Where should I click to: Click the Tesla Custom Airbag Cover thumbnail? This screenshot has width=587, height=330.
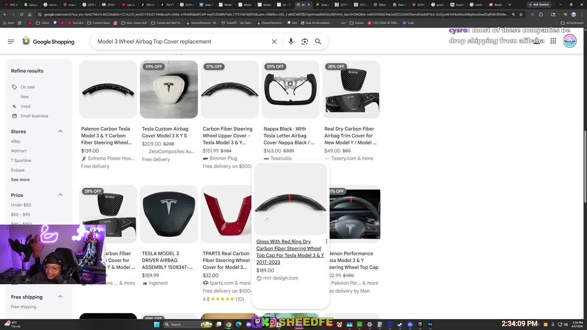point(169,89)
